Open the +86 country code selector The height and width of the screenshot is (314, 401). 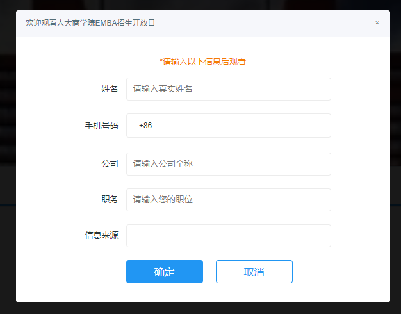click(x=145, y=126)
